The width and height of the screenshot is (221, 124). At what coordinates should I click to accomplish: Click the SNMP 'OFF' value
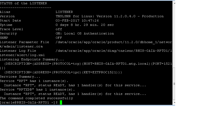[59, 38]
